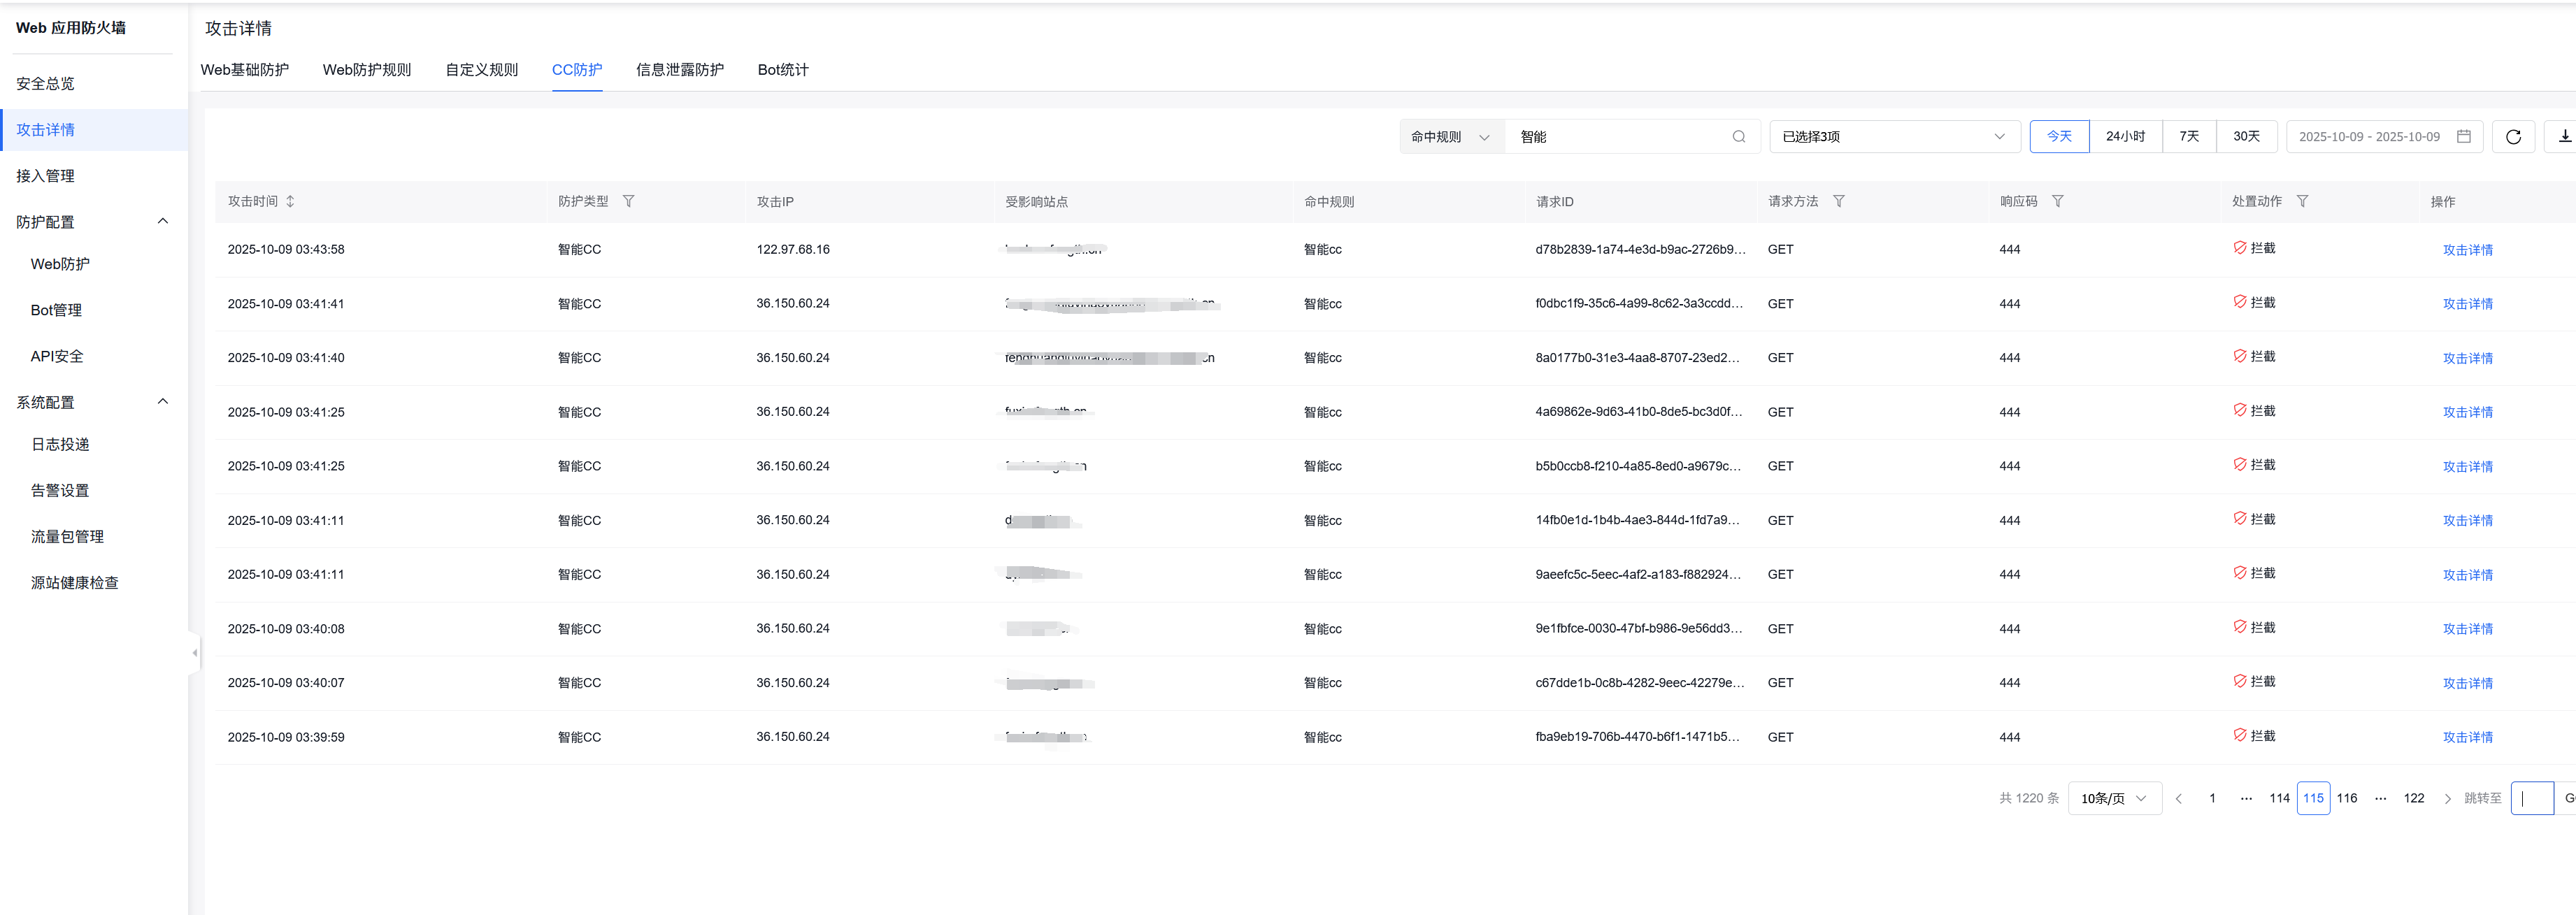The image size is (2576, 915).
Task: Click search magnifier icon in rule field
Action: [1738, 137]
